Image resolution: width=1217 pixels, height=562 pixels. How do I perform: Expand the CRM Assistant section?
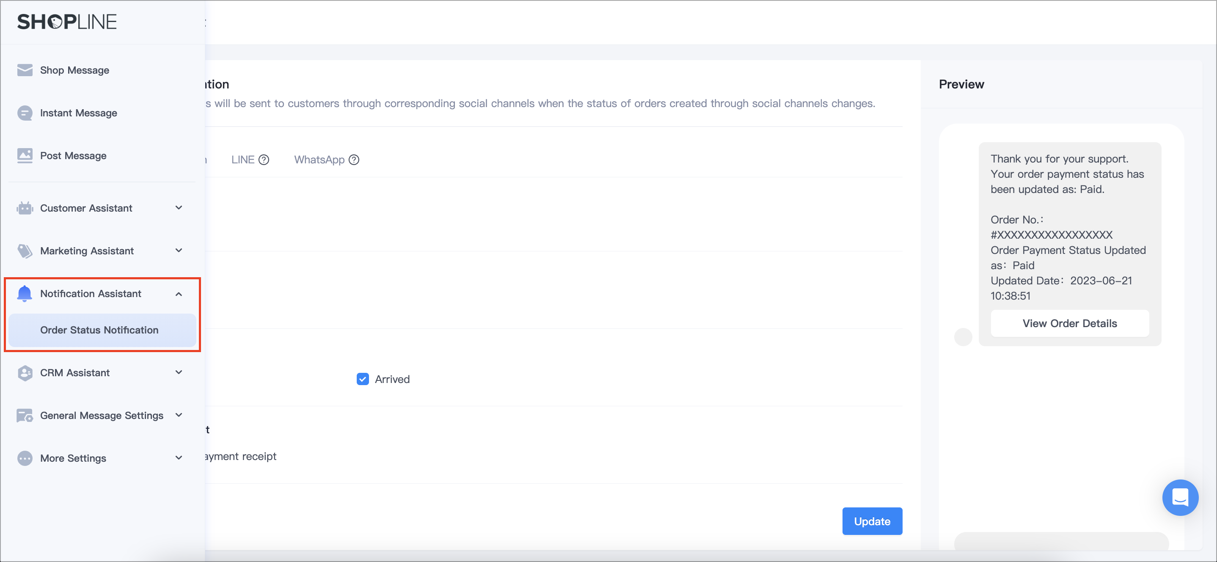pos(178,372)
